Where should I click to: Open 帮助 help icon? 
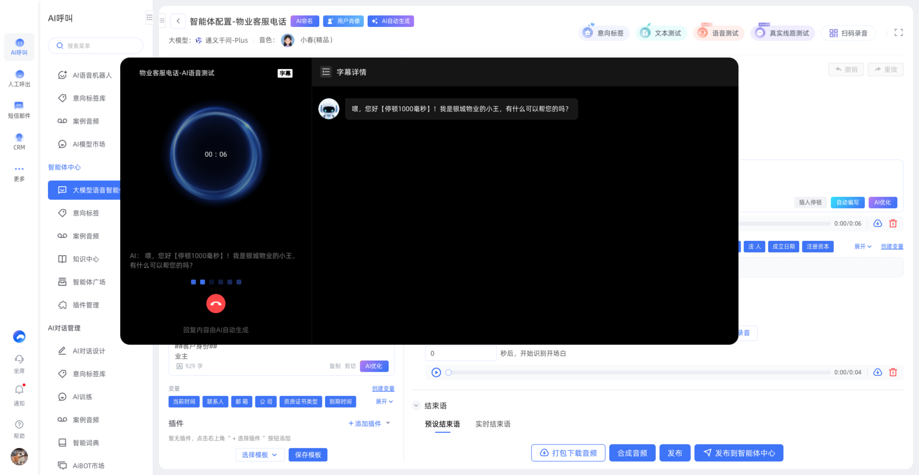(x=19, y=430)
